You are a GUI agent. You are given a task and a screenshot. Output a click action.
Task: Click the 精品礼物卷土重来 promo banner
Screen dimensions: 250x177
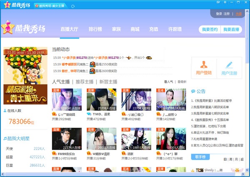(25, 76)
